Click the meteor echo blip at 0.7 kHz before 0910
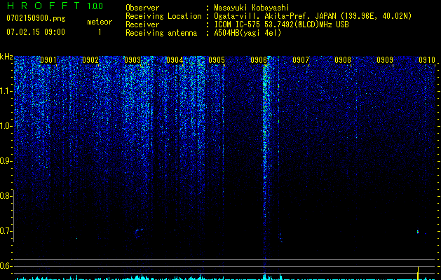The height and width of the screenshot is (280, 441). pyautogui.click(x=418, y=232)
